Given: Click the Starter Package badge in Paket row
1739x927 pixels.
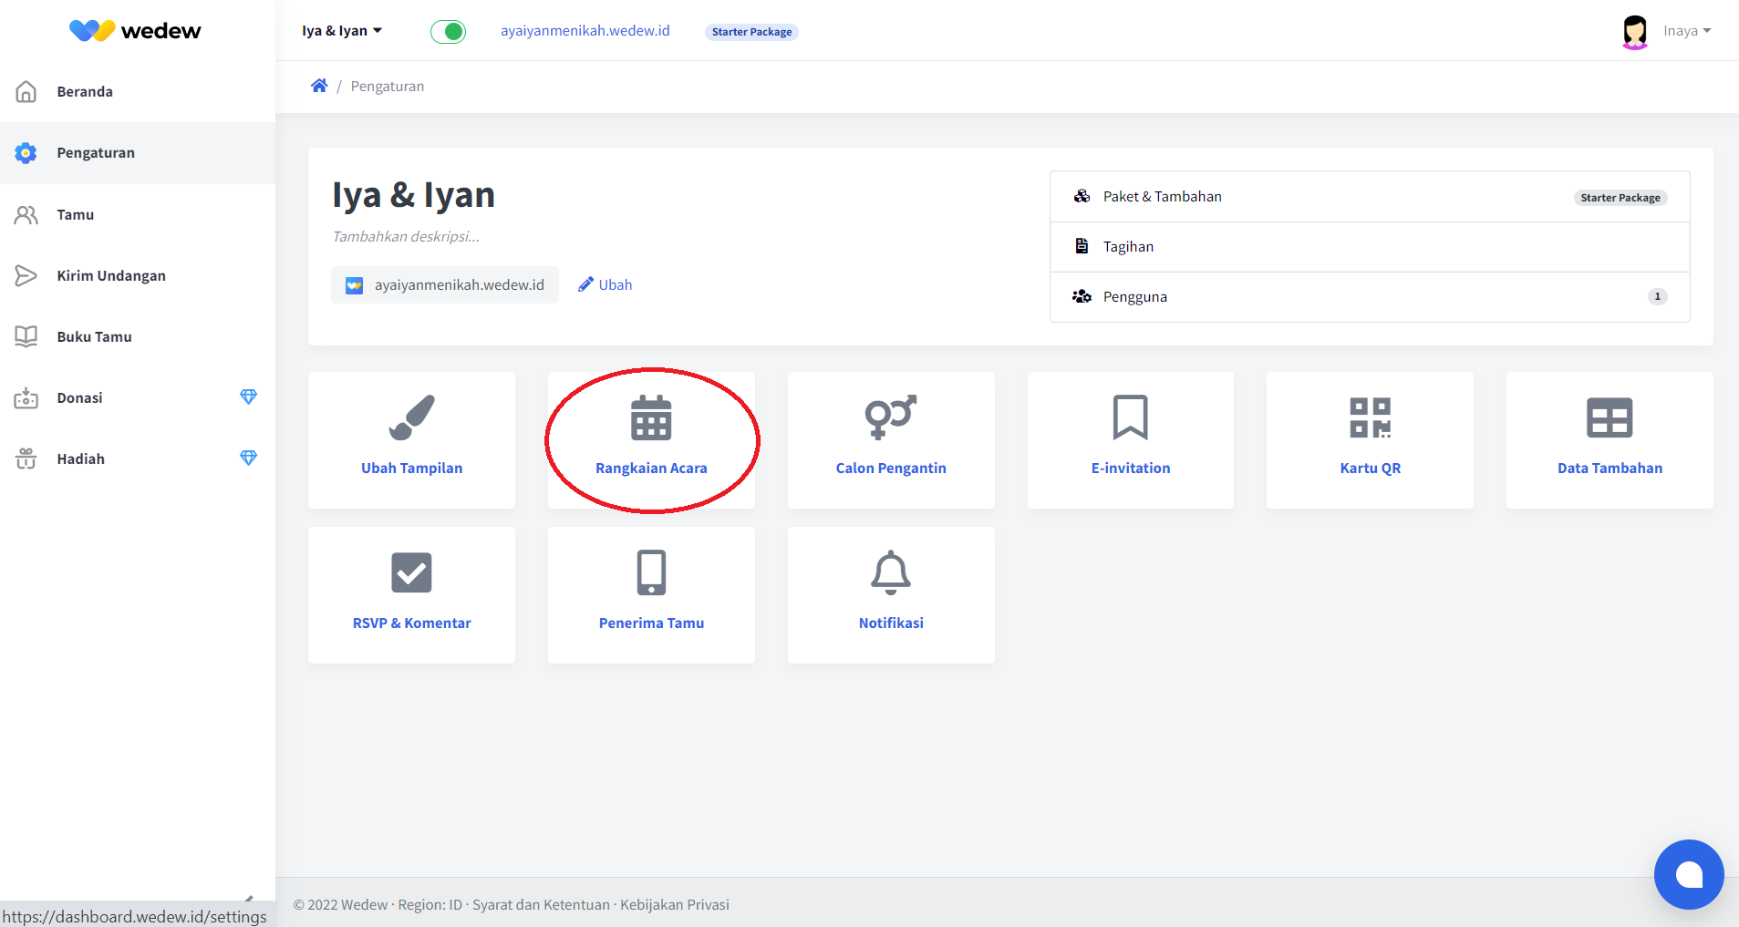Looking at the screenshot, I should [x=1620, y=198].
